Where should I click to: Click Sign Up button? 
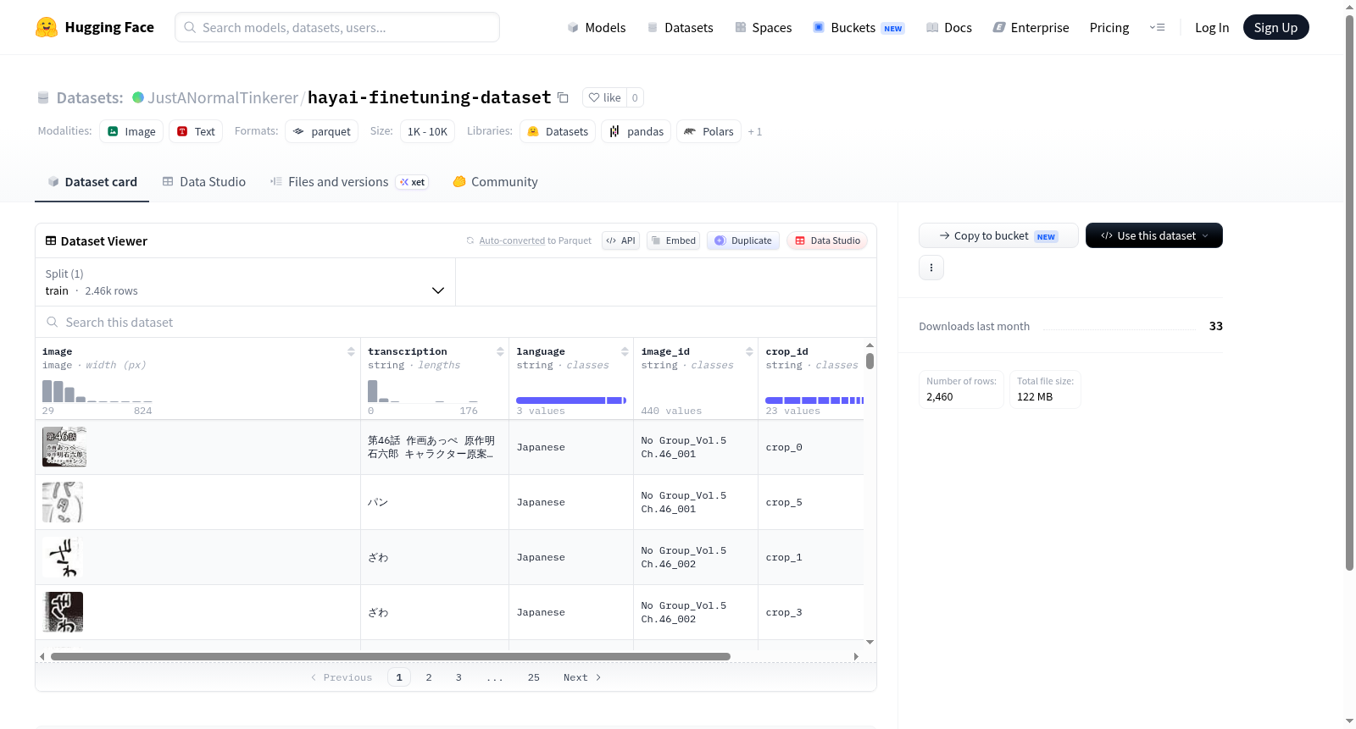[x=1275, y=27]
